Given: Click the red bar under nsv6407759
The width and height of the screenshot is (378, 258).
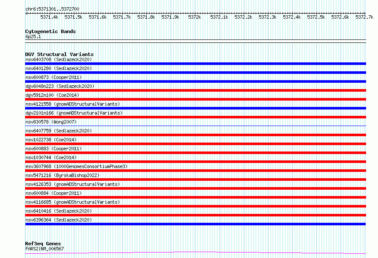Looking at the screenshot, I should point(195,135).
